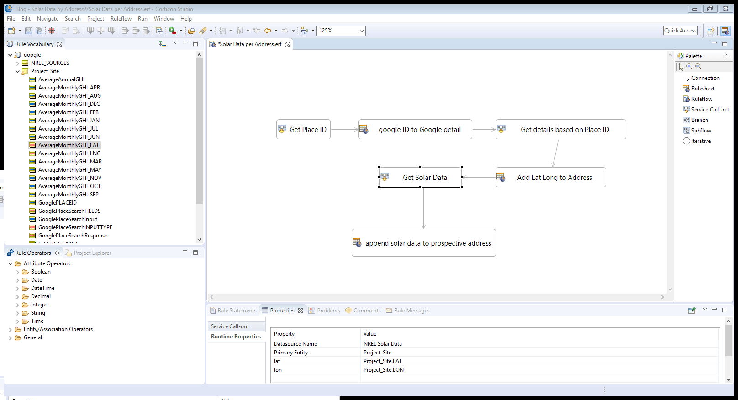
Task: Switch to the Problems tab
Action: pos(328,311)
